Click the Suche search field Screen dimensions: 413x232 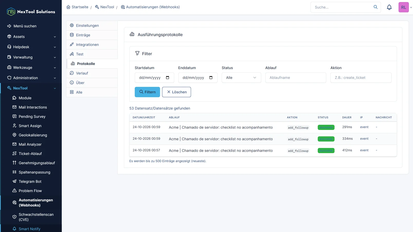pos(346,7)
